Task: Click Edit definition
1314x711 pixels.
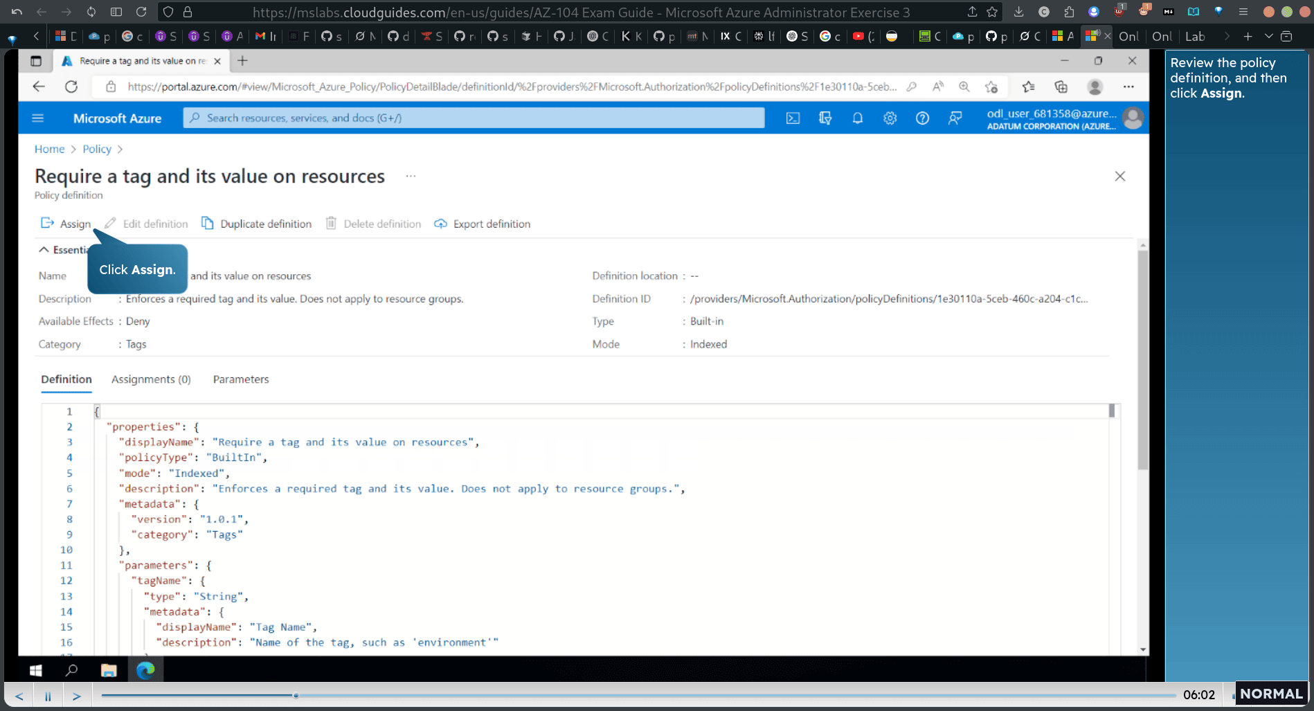Action: (146, 224)
